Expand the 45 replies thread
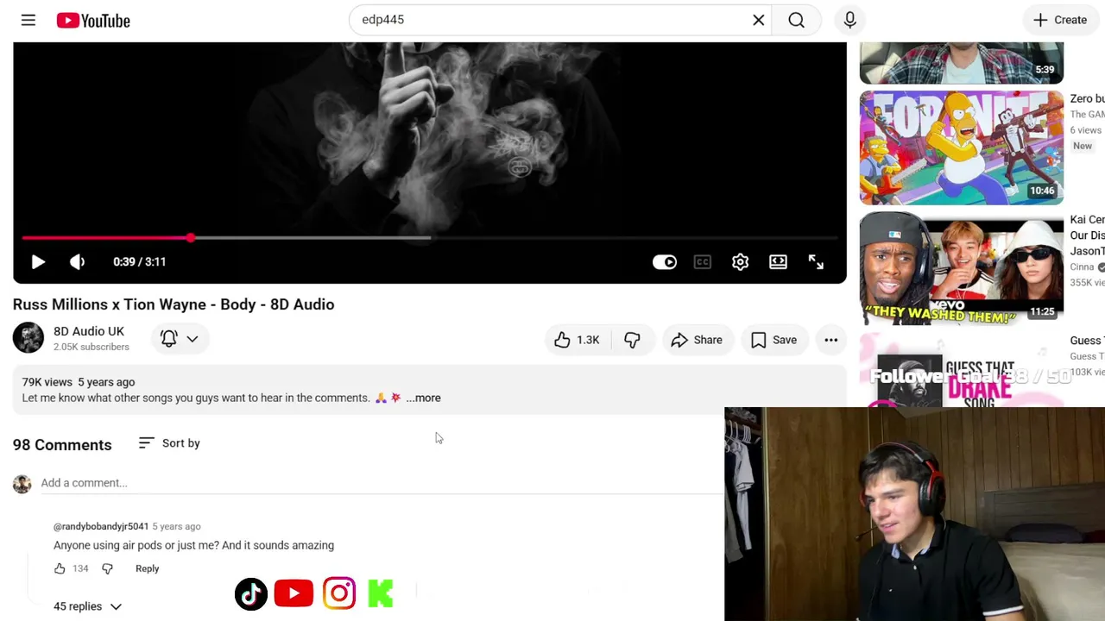This screenshot has width=1105, height=621. tap(87, 606)
